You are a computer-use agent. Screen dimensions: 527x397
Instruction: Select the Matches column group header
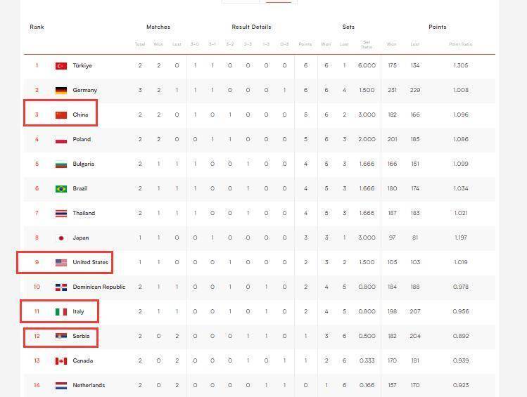point(158,27)
